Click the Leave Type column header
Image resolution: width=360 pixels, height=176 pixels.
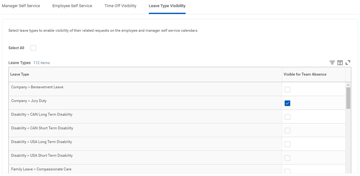(145, 74)
